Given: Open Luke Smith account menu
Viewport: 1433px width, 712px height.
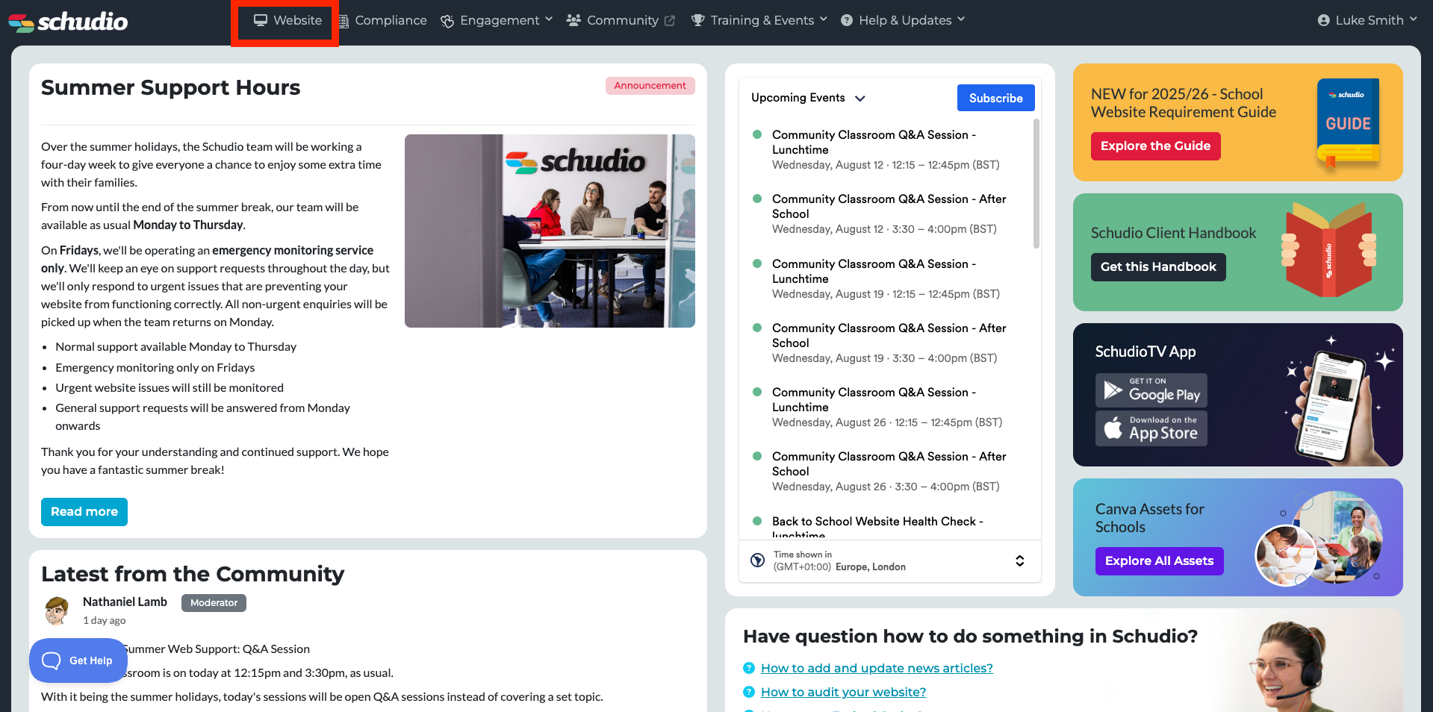Looking at the screenshot, I should pyautogui.click(x=1367, y=20).
